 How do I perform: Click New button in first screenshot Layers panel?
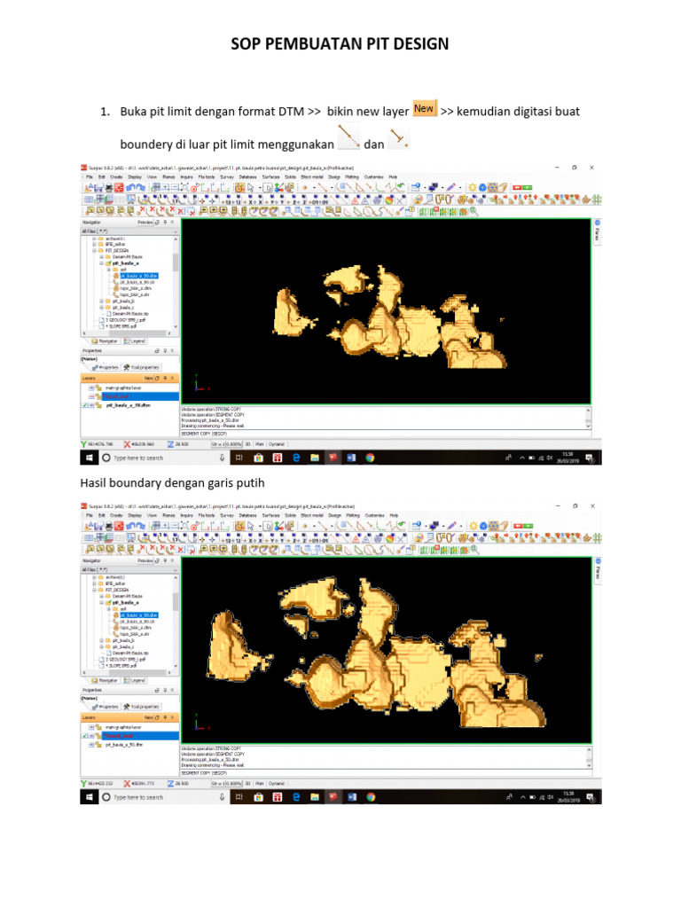pos(148,378)
